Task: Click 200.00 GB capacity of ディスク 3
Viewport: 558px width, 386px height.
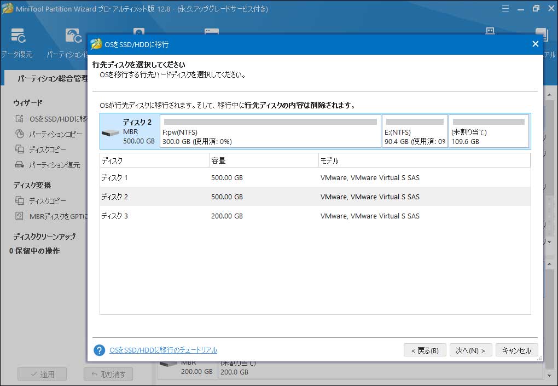Action: [226, 216]
